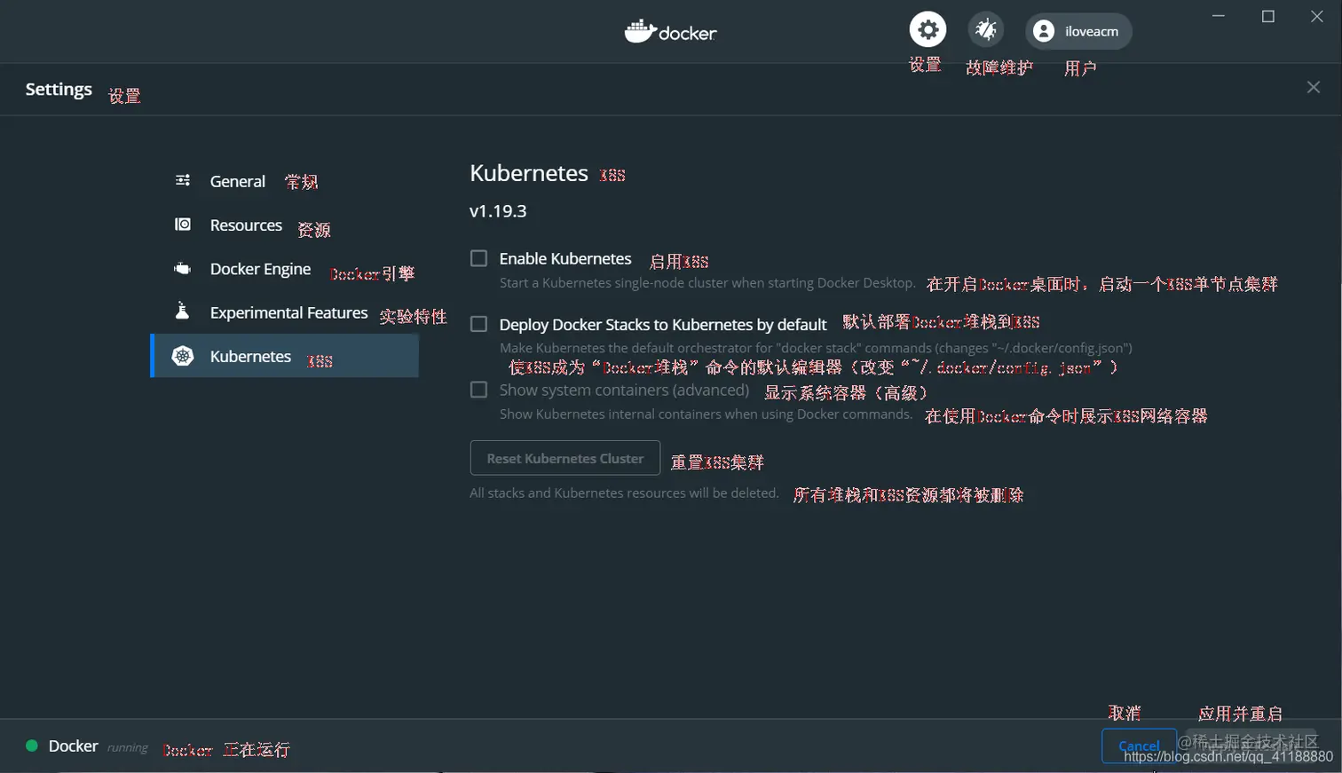Screen dimensions: 1342x773
Task: Click the Docker whale logo
Action: pos(670,32)
